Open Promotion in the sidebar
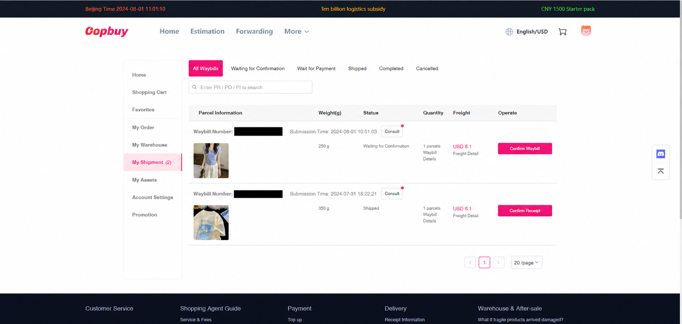This screenshot has width=682, height=324. [x=144, y=215]
